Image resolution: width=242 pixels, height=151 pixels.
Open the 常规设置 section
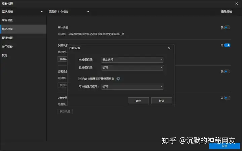pos(23,20)
